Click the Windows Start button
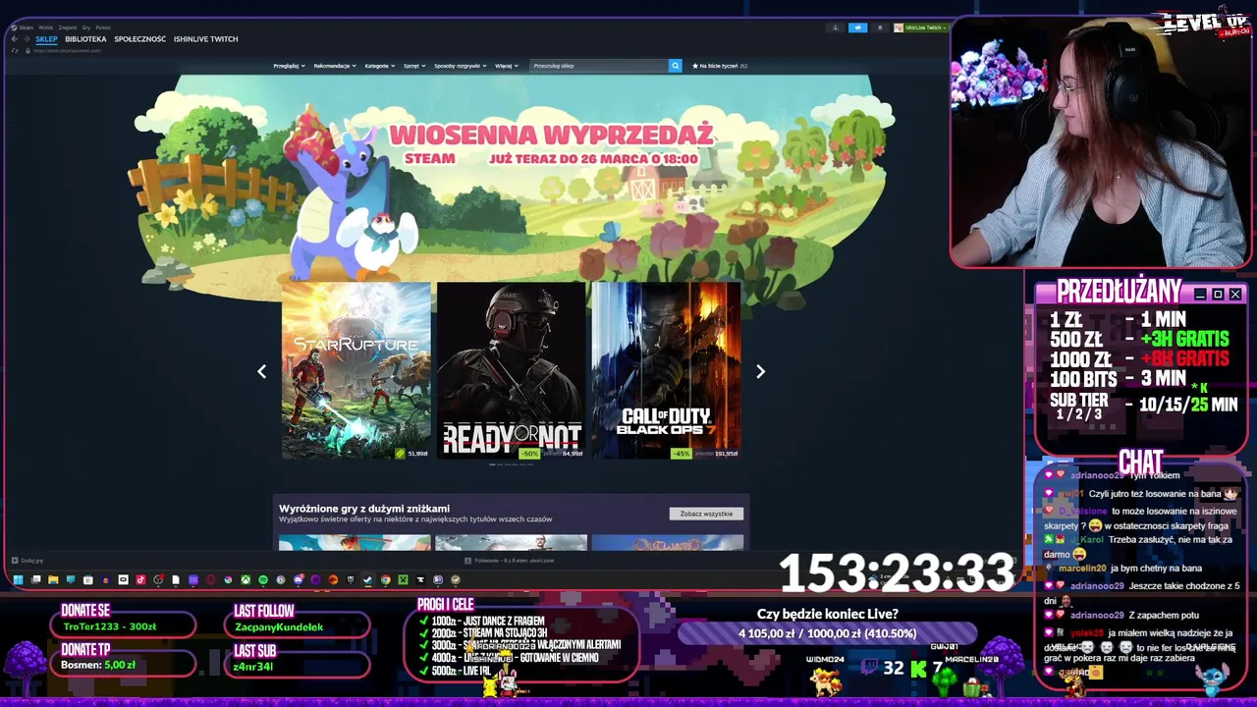 [x=18, y=579]
